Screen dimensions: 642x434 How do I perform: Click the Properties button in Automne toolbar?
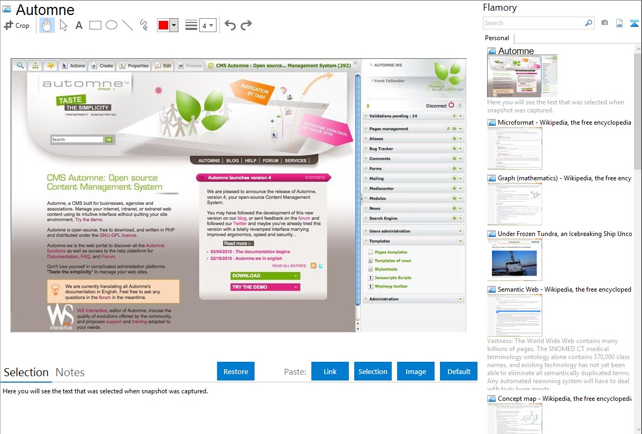click(134, 65)
